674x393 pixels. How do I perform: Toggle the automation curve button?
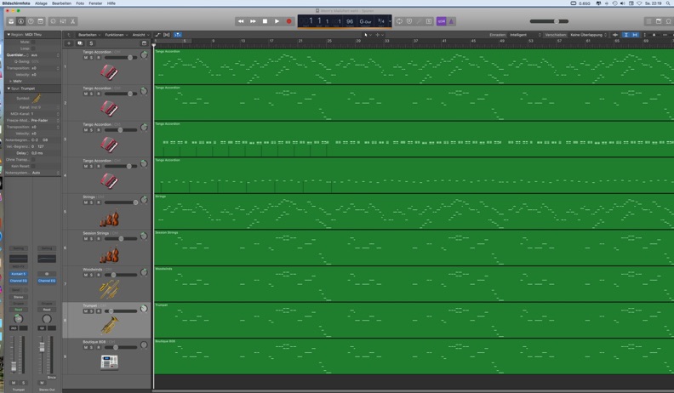(157, 35)
